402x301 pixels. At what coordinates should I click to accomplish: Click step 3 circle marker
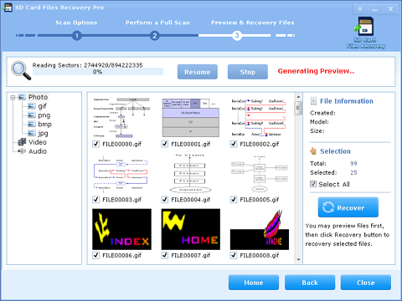tap(237, 35)
